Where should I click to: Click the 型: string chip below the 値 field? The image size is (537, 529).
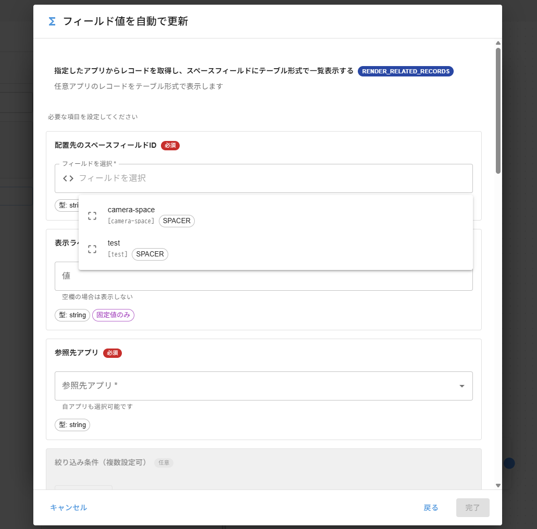[x=72, y=315]
